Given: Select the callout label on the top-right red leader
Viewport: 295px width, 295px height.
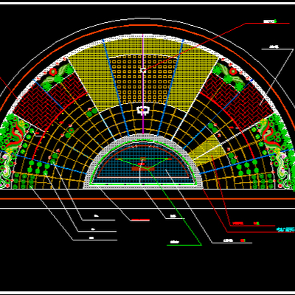Looking at the screenshot, I should click(270, 21).
